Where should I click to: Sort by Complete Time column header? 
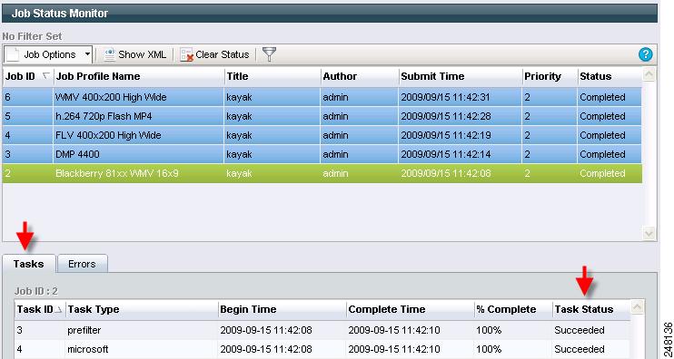pos(410,309)
